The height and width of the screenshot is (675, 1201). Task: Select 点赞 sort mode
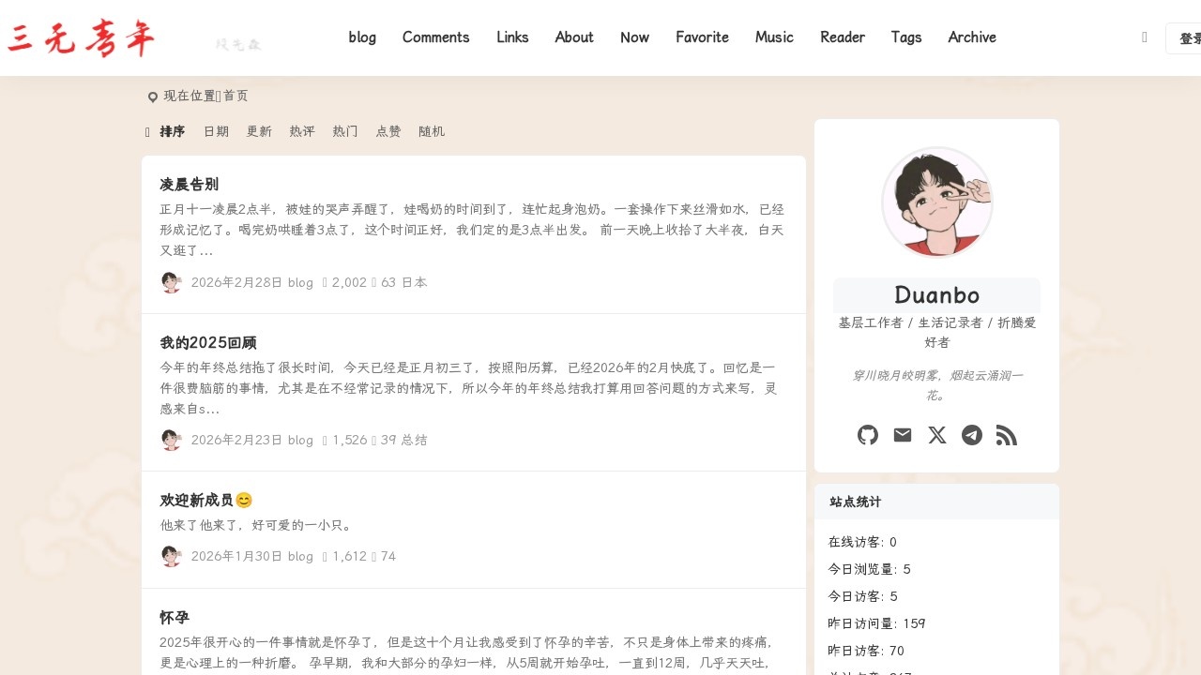[388, 131]
